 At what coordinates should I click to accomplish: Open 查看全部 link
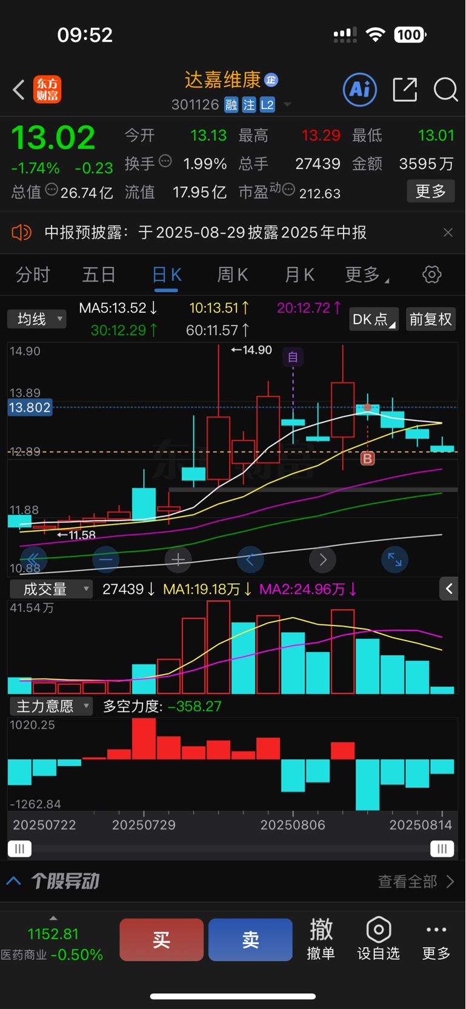point(416,881)
